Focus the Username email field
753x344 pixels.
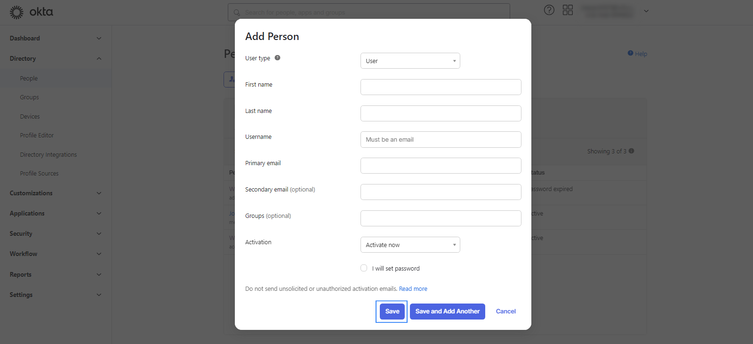pos(441,140)
